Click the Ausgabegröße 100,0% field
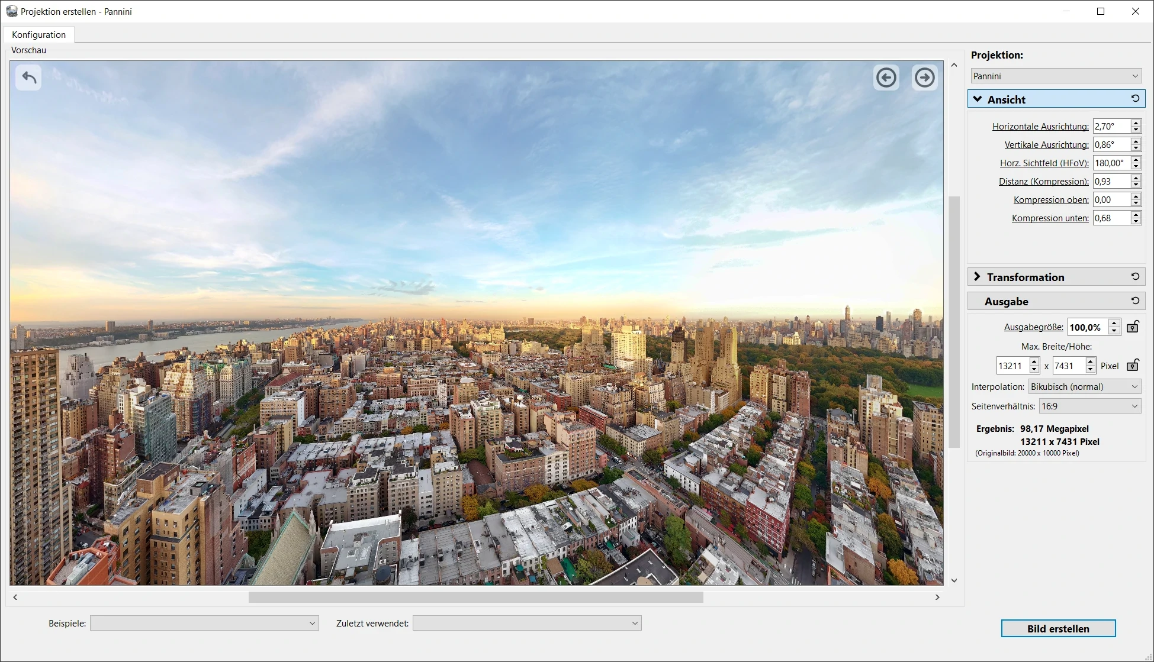The height and width of the screenshot is (662, 1154). pos(1088,327)
